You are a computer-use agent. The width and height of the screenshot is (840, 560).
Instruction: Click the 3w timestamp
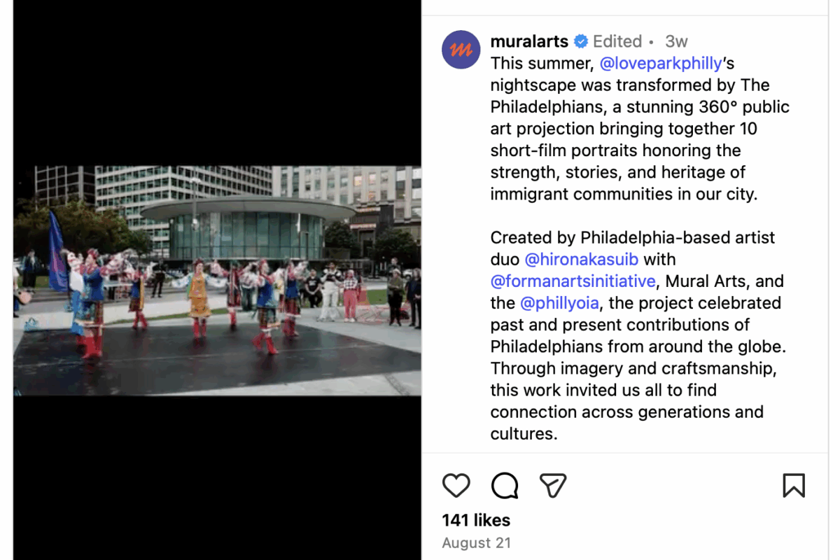click(676, 41)
